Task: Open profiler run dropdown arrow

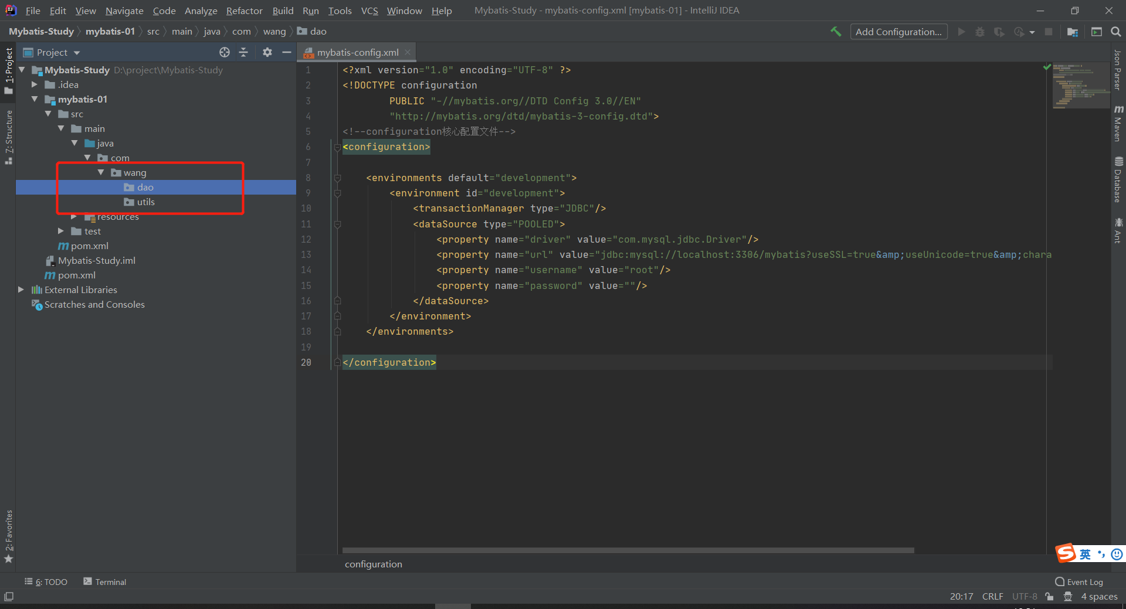Action: pyautogui.click(x=1032, y=32)
